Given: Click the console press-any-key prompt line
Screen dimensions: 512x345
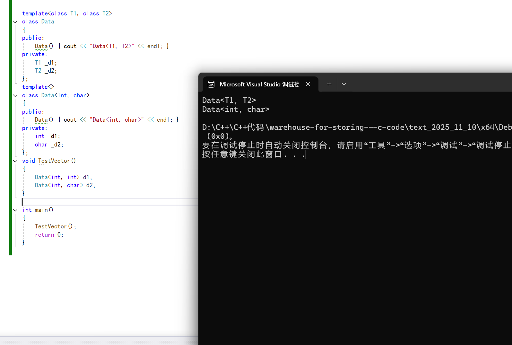Looking at the screenshot, I should click(x=254, y=155).
